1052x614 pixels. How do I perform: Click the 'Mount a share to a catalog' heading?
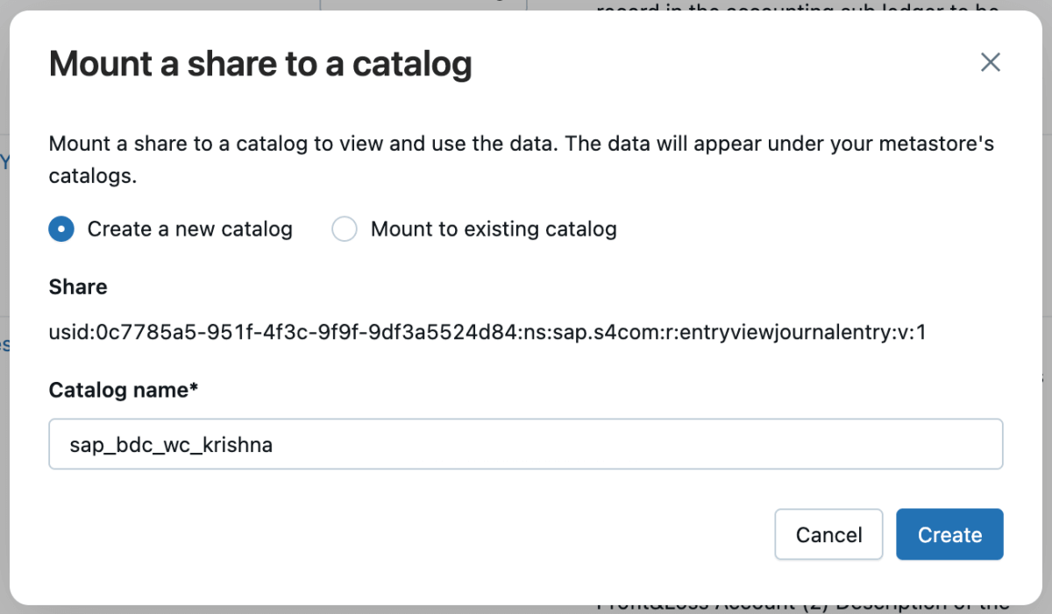pos(260,64)
